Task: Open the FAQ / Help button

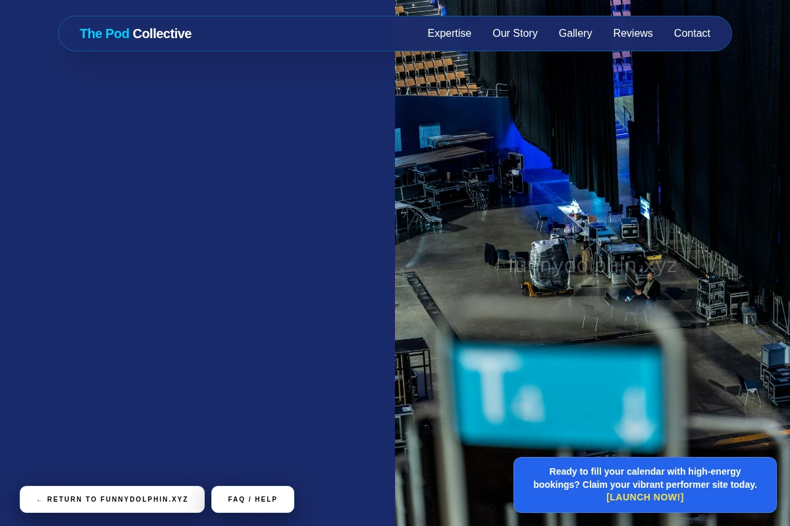Action: [253, 499]
